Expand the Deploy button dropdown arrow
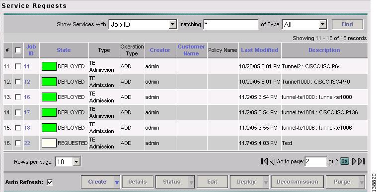Screen dimensions: 377x192 pyautogui.click(x=266, y=182)
